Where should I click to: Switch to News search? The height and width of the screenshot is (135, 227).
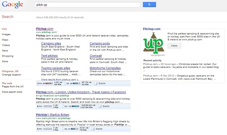coord(5,51)
